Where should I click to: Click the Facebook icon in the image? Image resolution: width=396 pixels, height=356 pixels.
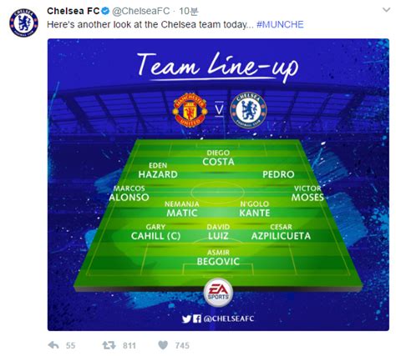tap(197, 318)
